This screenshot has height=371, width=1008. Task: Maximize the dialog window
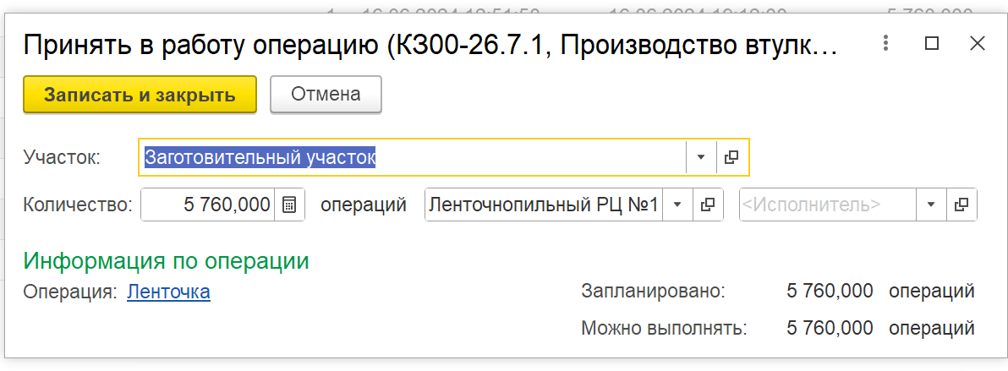click(x=932, y=44)
